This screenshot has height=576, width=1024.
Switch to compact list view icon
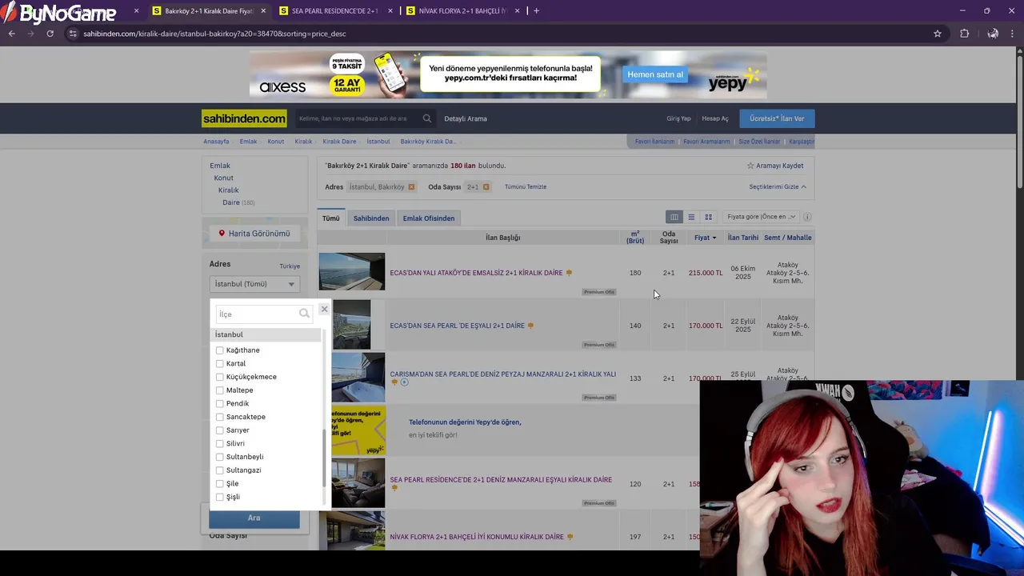(x=691, y=217)
